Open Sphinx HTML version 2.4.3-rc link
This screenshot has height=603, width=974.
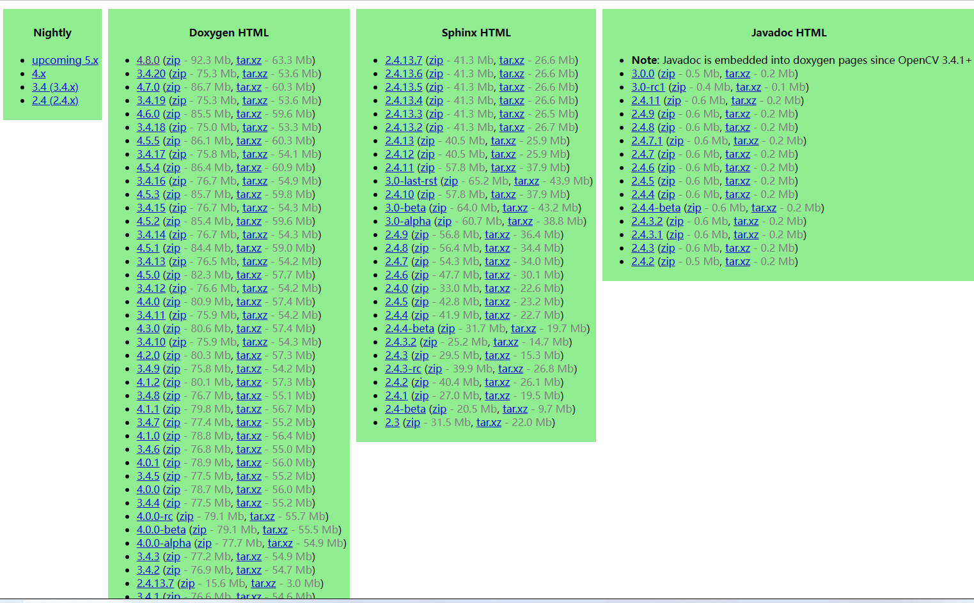(403, 369)
